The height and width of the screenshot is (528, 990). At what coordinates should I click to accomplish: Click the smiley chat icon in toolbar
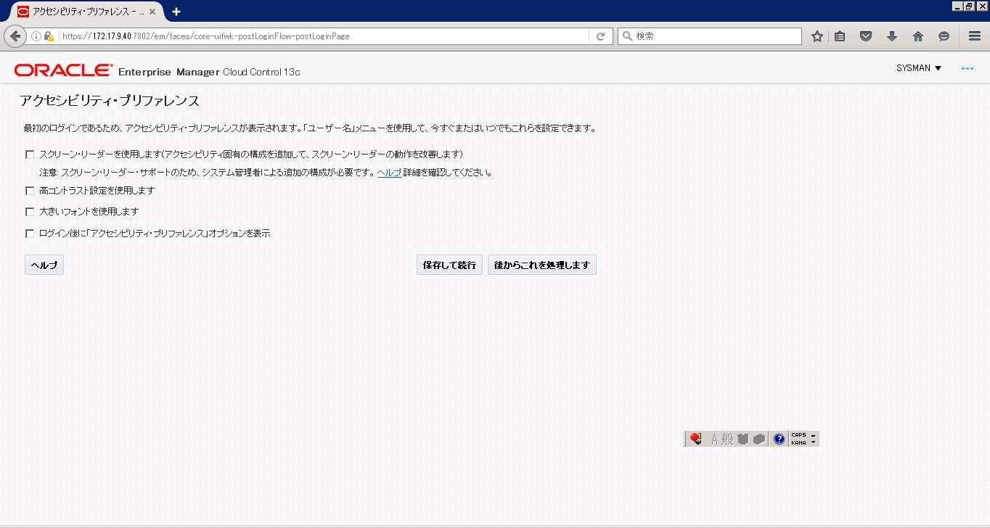(944, 36)
